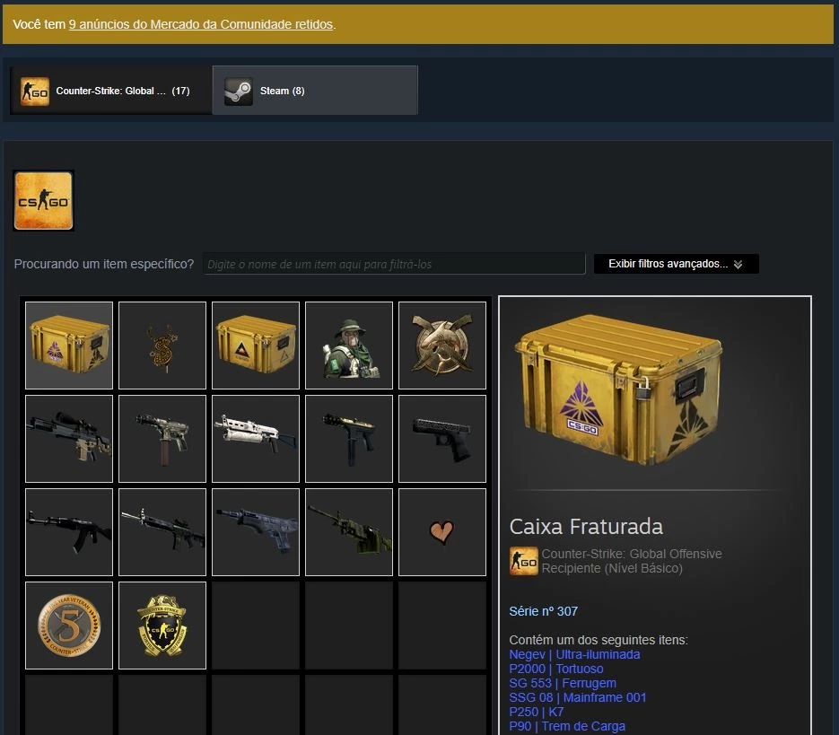Open the SSG 08 | Mainframe 001 link

coord(577,697)
